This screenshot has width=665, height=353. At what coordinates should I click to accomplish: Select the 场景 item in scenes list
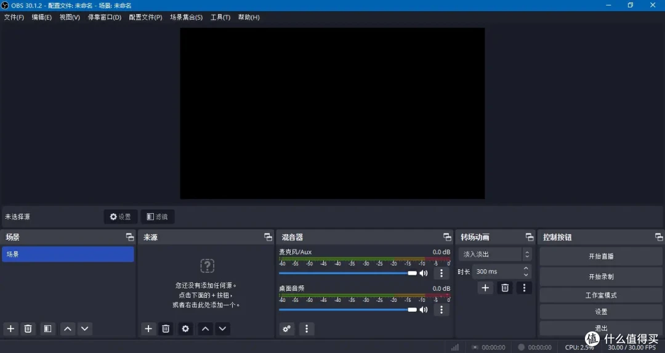(x=68, y=254)
